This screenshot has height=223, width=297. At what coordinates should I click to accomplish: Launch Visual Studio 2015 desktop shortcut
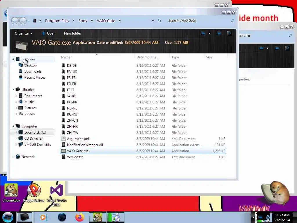(57, 195)
